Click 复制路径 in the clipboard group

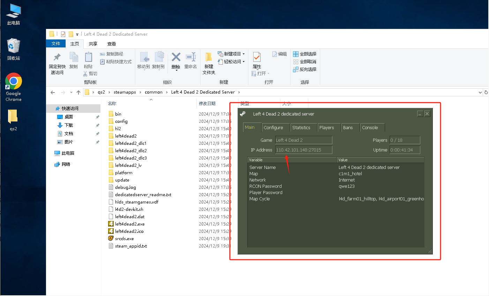coord(112,54)
